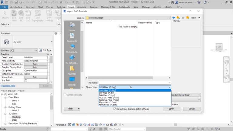Expand the Look in folder dropdown
Viewport: 233px width, 131px height.
169,18
